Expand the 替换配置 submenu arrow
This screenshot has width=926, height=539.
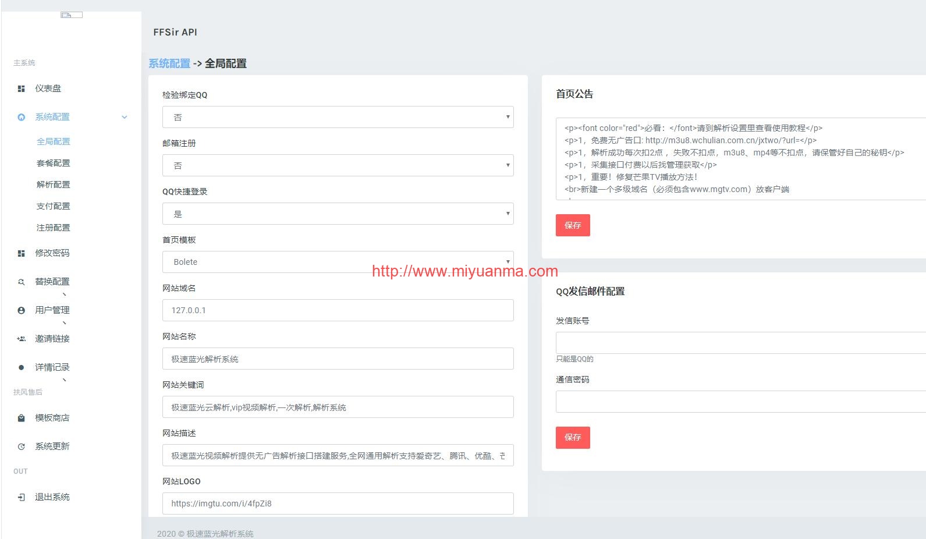pyautogui.click(x=65, y=295)
